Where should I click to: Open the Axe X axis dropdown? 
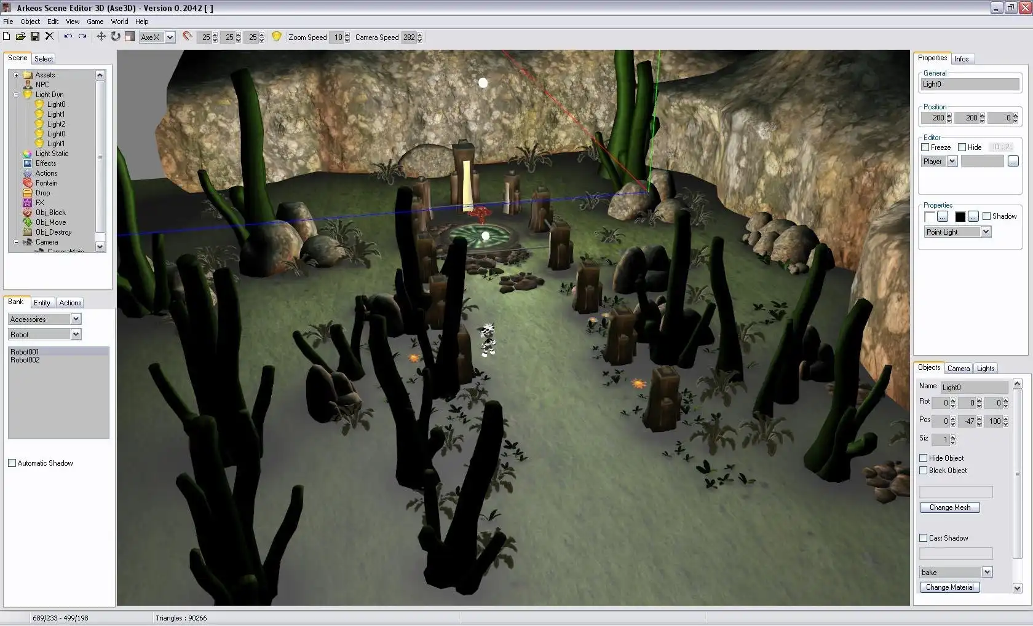click(170, 37)
